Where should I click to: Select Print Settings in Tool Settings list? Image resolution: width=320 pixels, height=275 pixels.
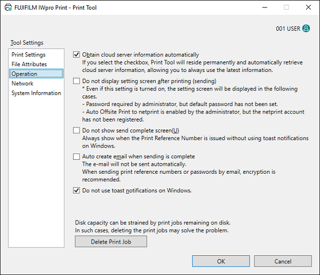tap(28, 54)
